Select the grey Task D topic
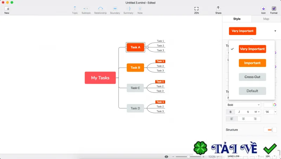Image resolution: width=281 pixels, height=159 pixels. click(135, 108)
